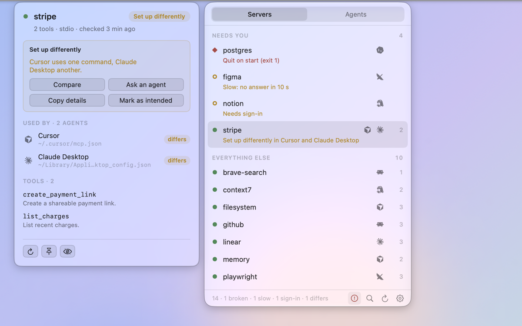Click the Everything Else section header
The image size is (522, 326).
coord(241,158)
